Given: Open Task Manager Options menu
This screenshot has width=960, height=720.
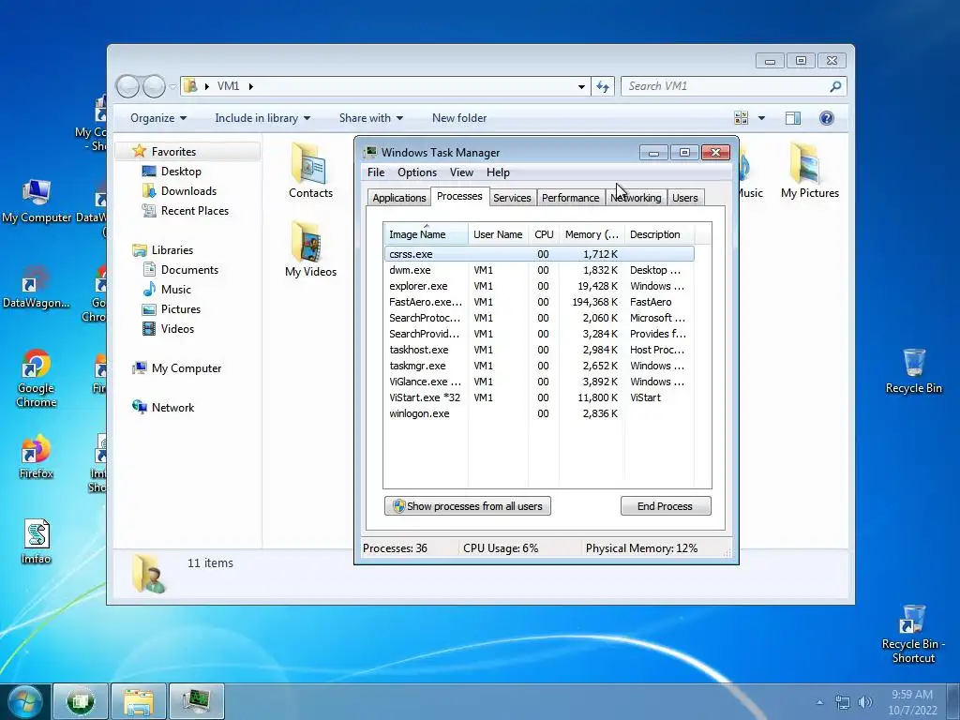Looking at the screenshot, I should (x=417, y=172).
